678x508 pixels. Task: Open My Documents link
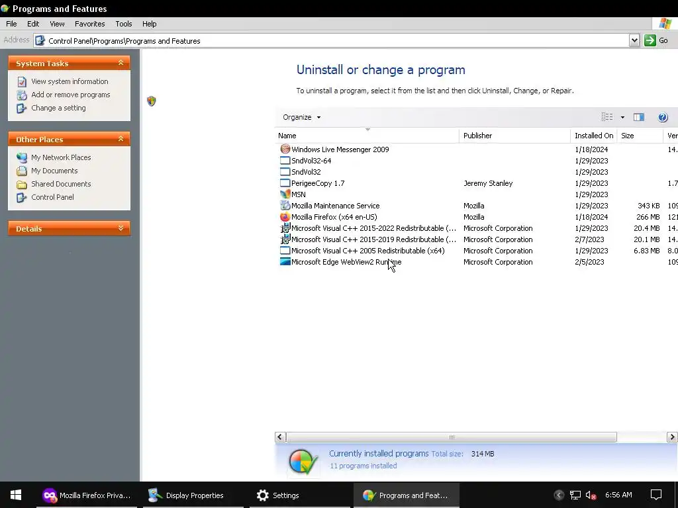(54, 171)
